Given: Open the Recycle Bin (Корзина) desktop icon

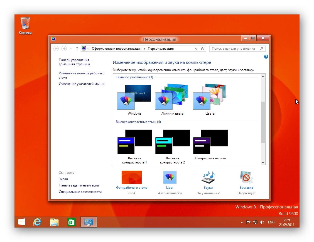Looking at the screenshot, I should pyautogui.click(x=25, y=26).
